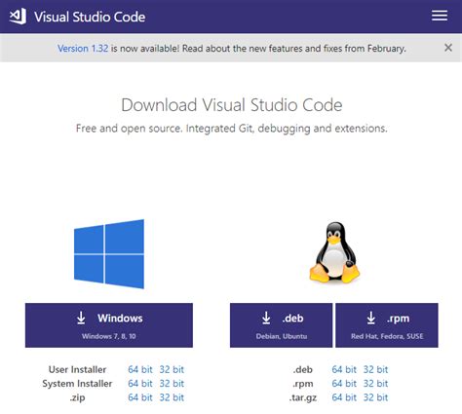This screenshot has width=462, height=414.
Task: Download the Windows installer button
Action: (109, 325)
